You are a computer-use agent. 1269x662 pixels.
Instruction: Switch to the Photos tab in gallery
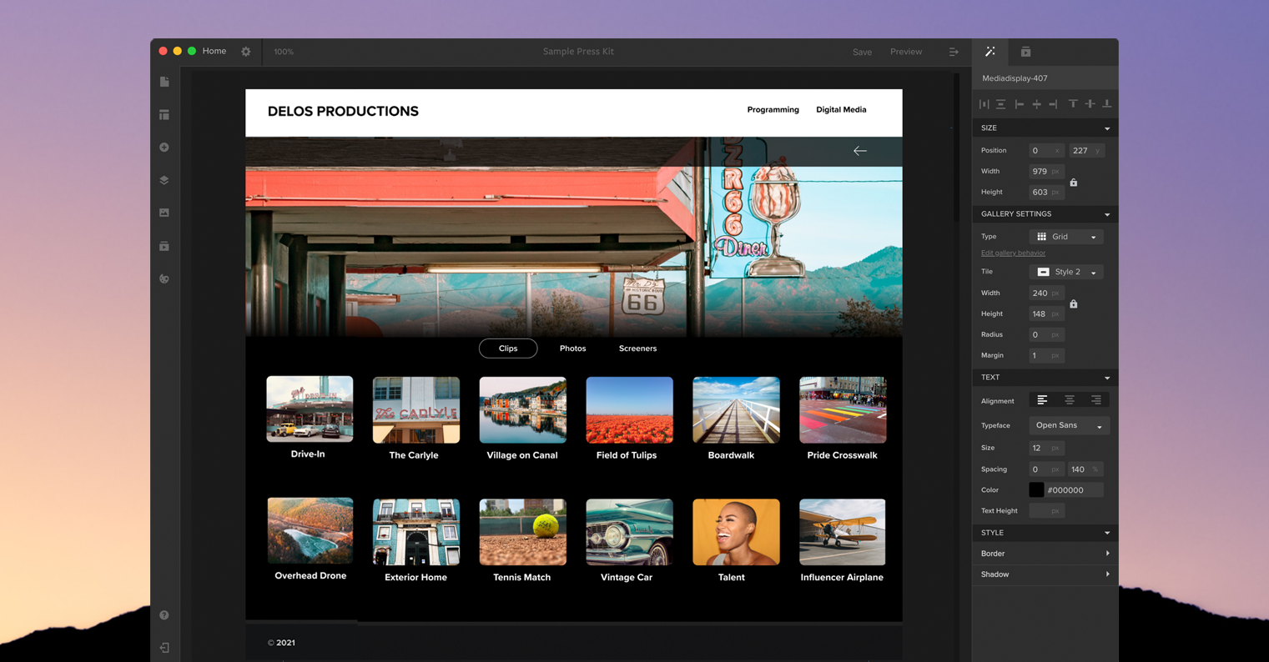[x=573, y=349]
